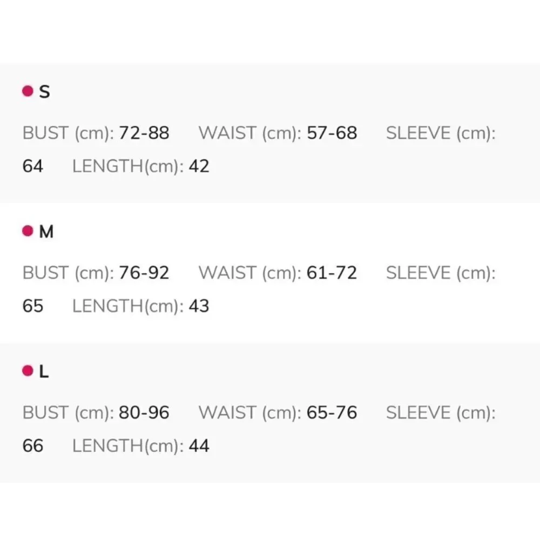
Task: Click the sleeve value 64
Action: (32, 166)
